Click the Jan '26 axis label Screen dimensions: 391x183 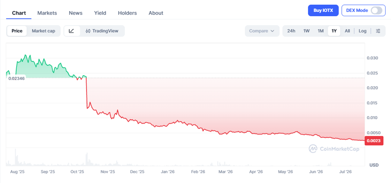click(167, 172)
